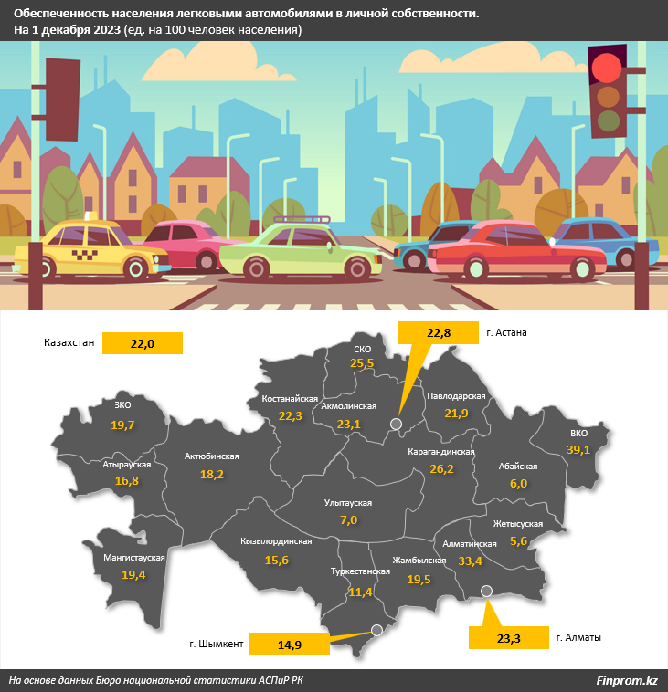Select the Карагандинская region label

(441, 452)
